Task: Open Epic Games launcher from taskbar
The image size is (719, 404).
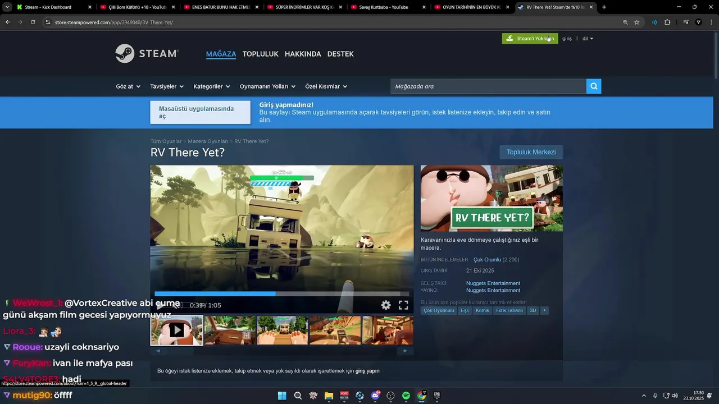Action: [x=437, y=396]
